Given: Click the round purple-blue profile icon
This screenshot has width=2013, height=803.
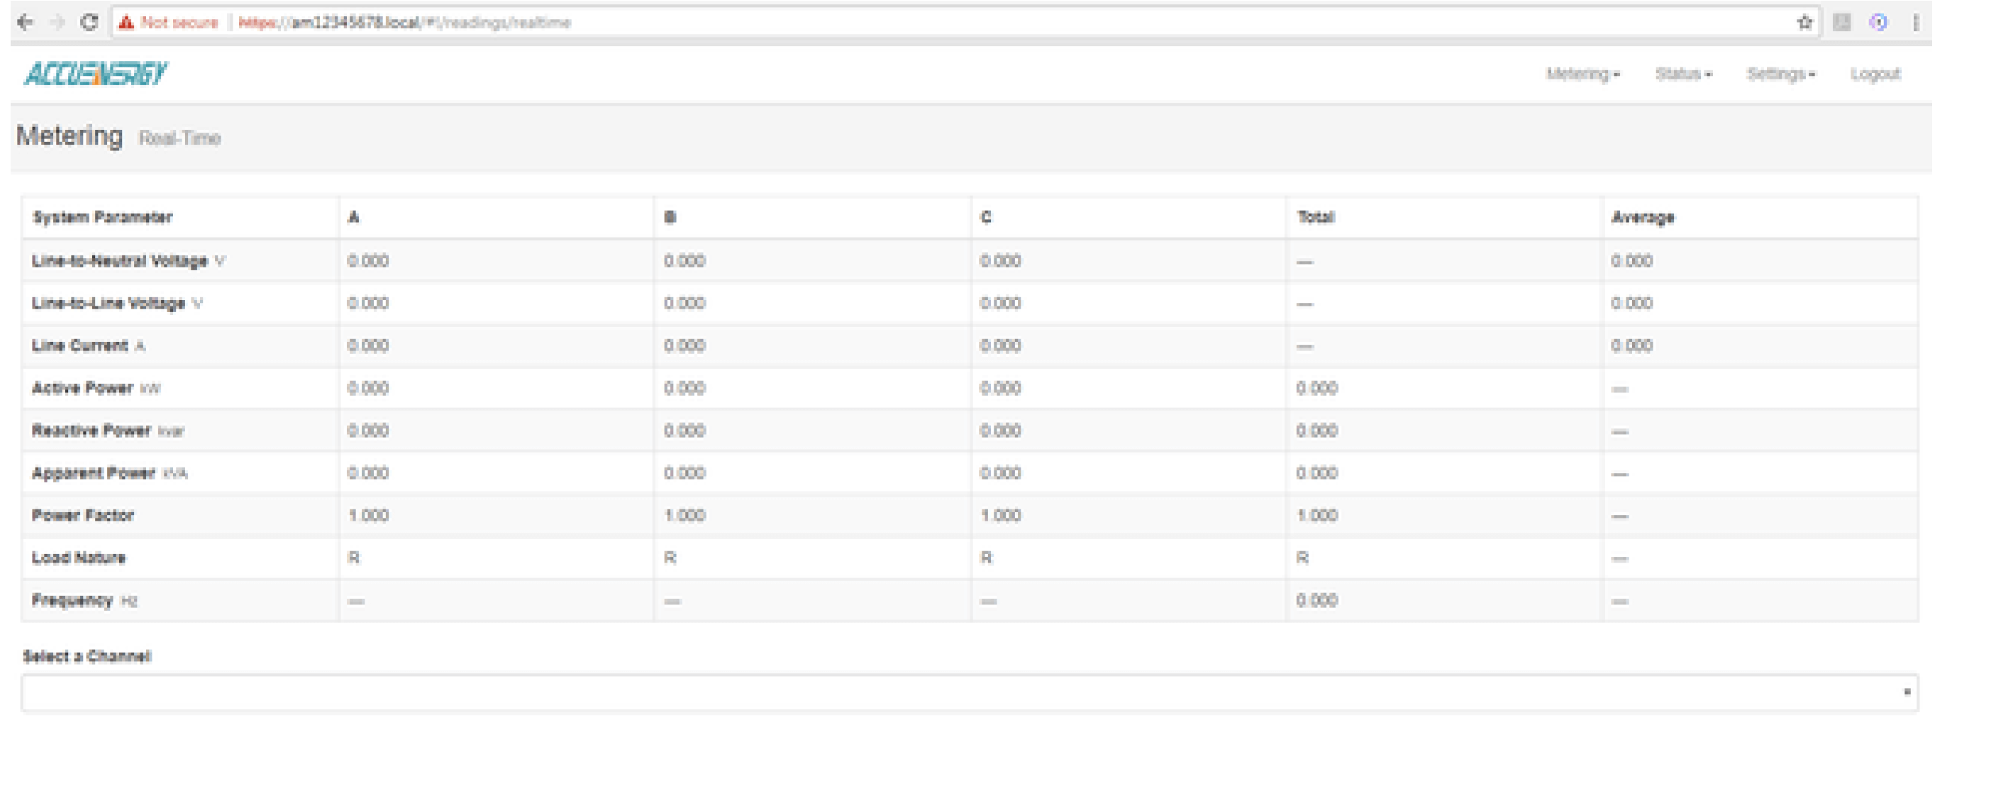Looking at the screenshot, I should [x=1879, y=22].
